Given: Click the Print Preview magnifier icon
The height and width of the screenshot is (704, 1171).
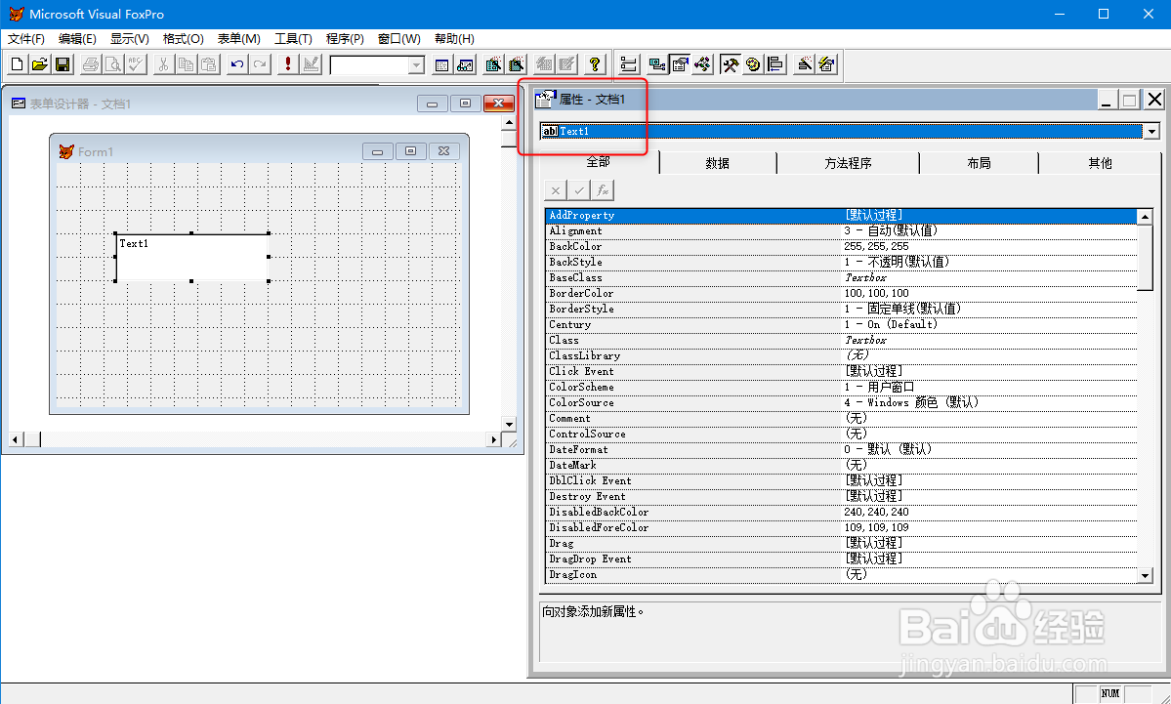Looking at the screenshot, I should 112,65.
